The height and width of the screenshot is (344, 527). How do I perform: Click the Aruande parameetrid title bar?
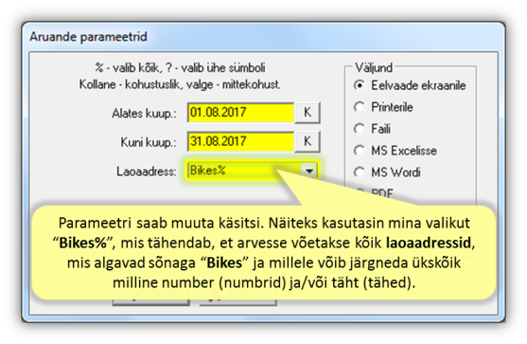[263, 36]
